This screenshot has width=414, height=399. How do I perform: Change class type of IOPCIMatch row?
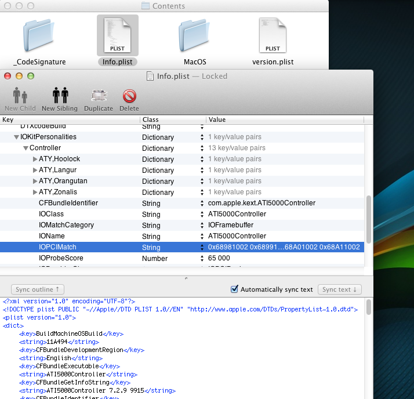[x=202, y=247]
